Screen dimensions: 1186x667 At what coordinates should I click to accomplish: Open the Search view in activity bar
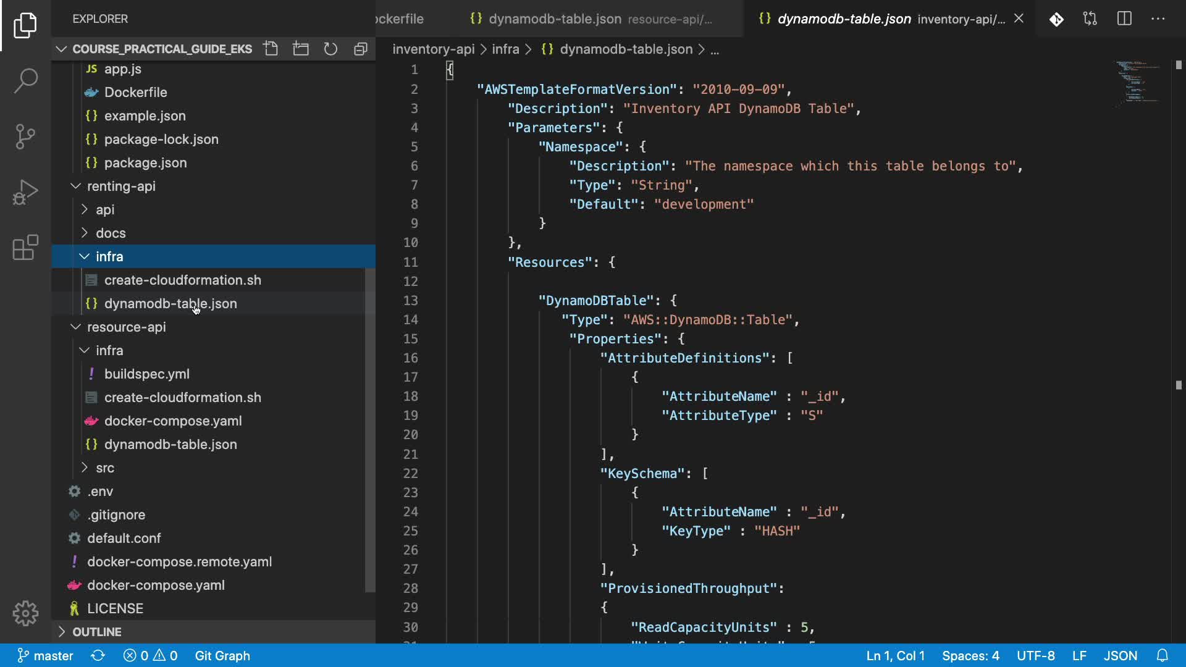pyautogui.click(x=25, y=80)
